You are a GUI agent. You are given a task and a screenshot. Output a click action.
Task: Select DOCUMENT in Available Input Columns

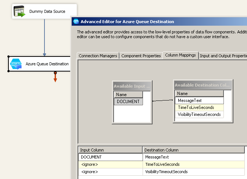pyautogui.click(x=128, y=102)
